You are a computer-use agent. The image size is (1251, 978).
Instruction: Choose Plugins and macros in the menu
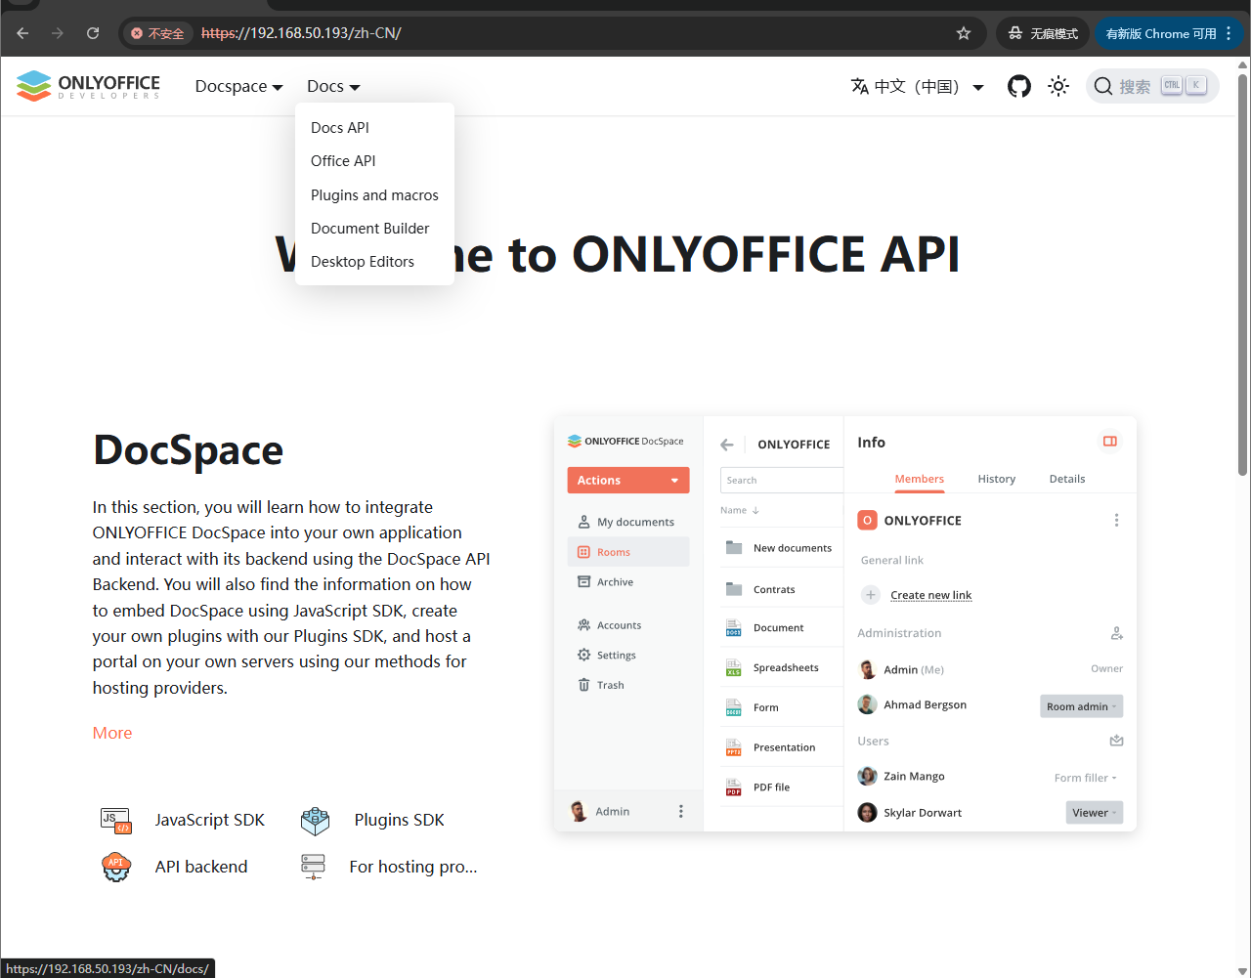point(374,195)
